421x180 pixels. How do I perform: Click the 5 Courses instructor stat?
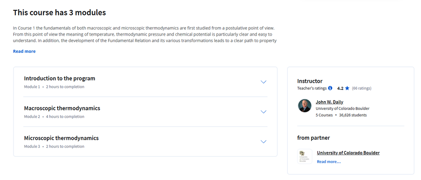324,115
